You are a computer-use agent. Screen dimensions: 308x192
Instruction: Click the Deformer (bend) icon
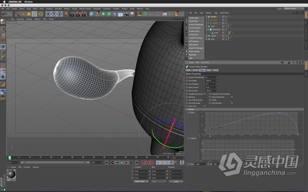[115, 14]
